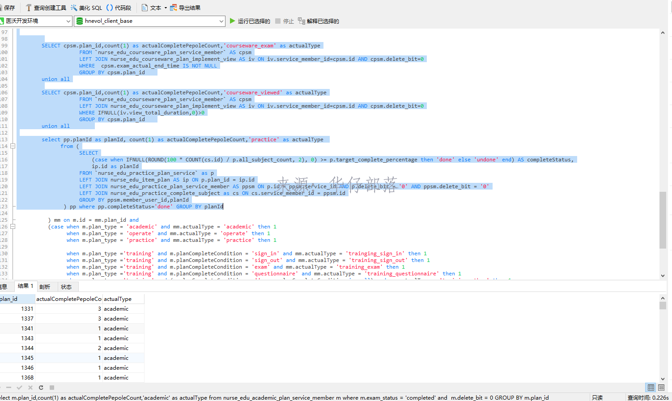Collapse the case-when fold at line 126
This screenshot has height=401, width=672.
[x=13, y=227]
